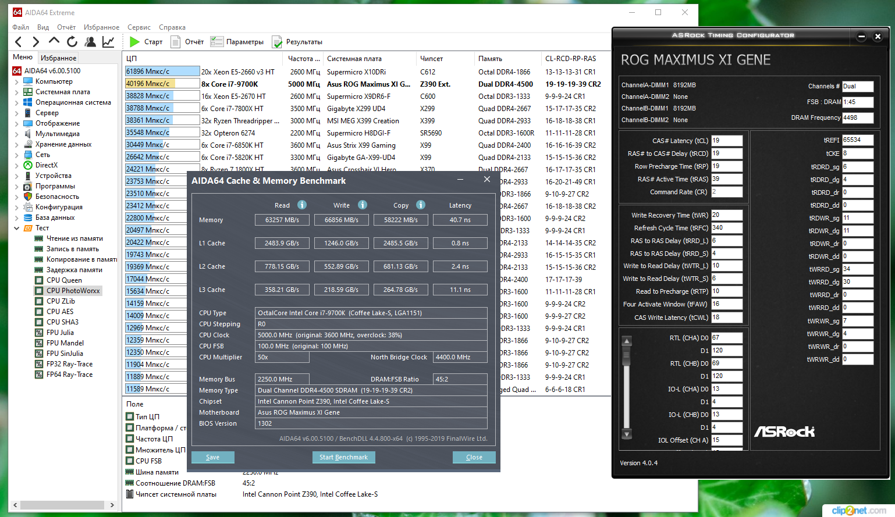The image size is (895, 517).
Task: Open Параметры from the toolbar
Action: (x=237, y=42)
